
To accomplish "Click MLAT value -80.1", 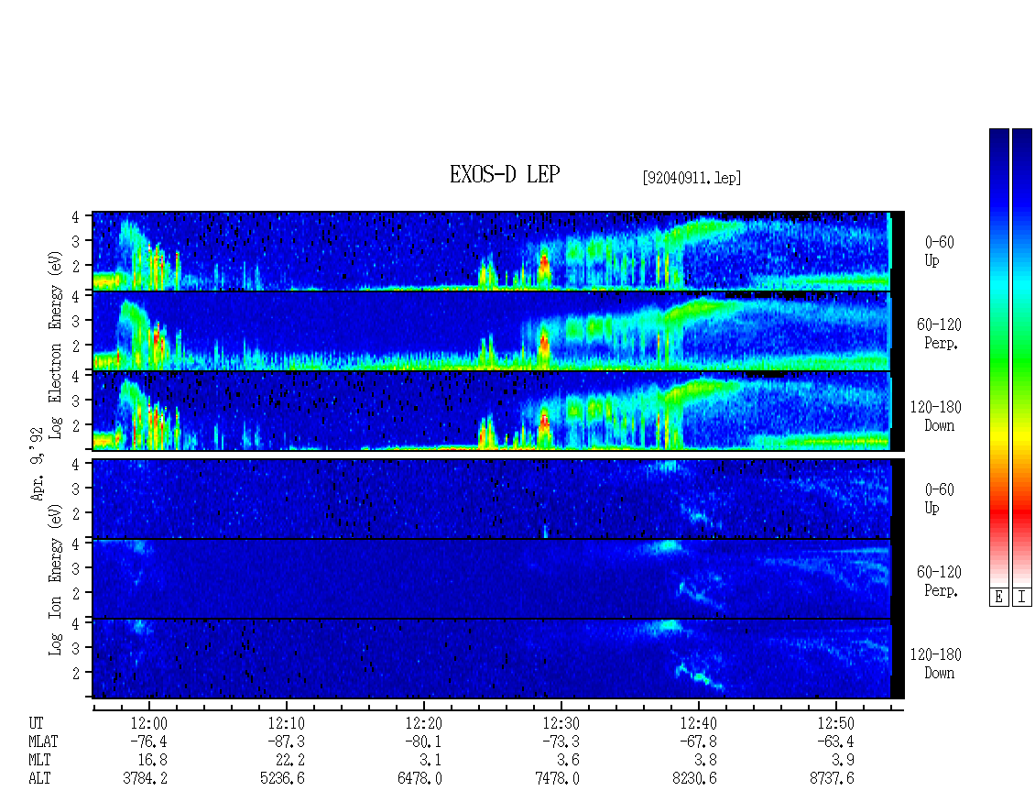I will pyautogui.click(x=423, y=742).
